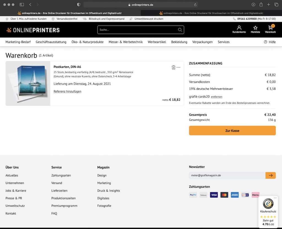
Task: Open the Lieferzeiten footer link
Action: pos(59,191)
